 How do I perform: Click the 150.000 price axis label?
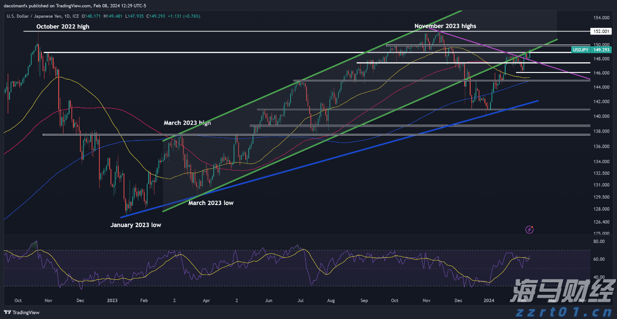601,45
